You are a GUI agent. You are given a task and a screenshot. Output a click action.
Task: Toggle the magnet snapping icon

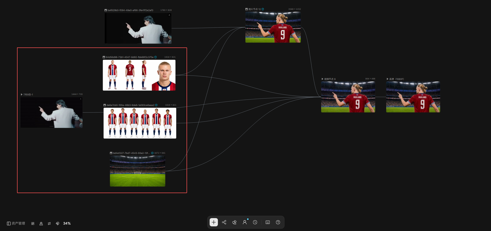tap(58, 224)
